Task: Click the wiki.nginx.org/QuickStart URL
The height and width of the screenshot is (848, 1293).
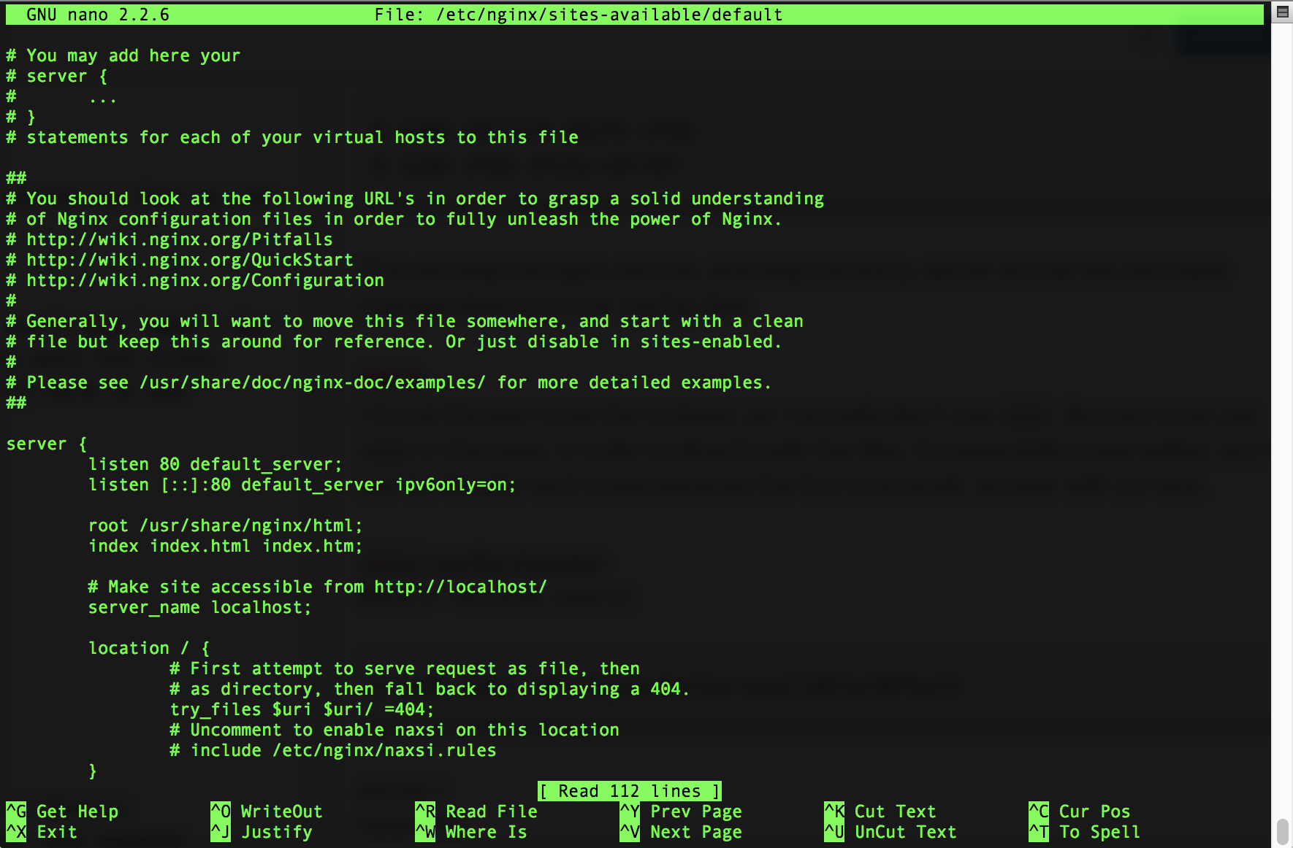Action: [189, 260]
